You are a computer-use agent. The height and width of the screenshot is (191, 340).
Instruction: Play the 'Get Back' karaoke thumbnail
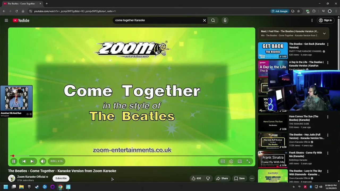coord(273,50)
